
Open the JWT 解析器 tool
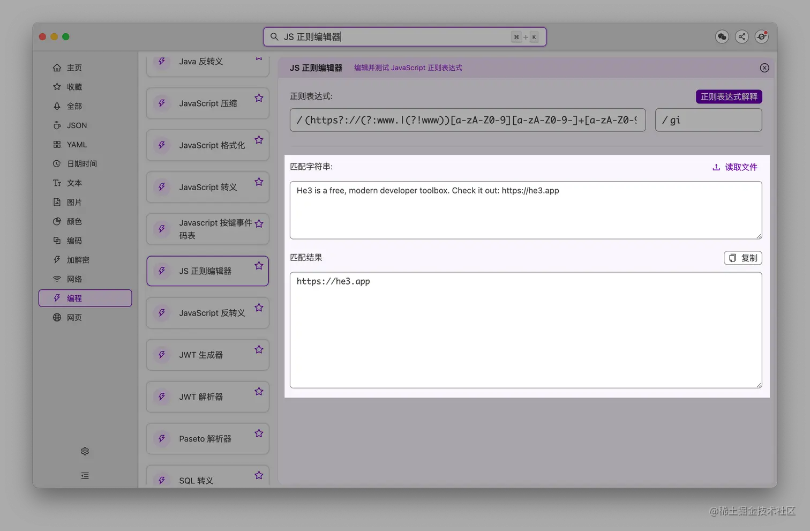pyautogui.click(x=207, y=397)
